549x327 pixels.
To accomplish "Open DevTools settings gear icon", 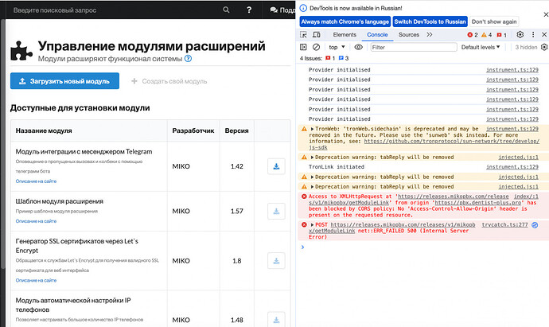I will 520,34.
